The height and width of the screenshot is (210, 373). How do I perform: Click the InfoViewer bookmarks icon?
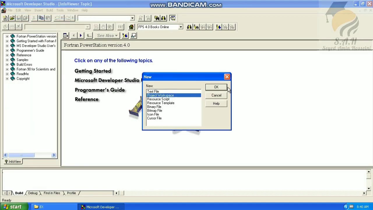pos(218,27)
